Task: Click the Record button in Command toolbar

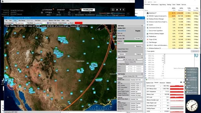Action: pos(71,23)
